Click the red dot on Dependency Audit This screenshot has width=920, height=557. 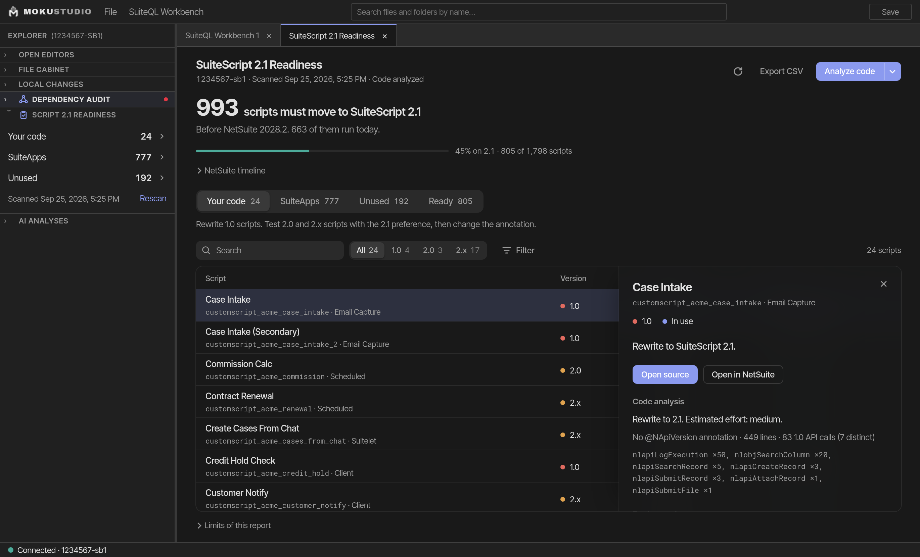click(166, 99)
